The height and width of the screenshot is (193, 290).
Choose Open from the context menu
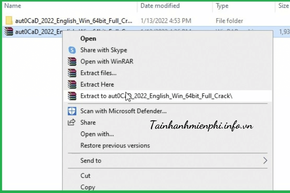tap(88, 39)
